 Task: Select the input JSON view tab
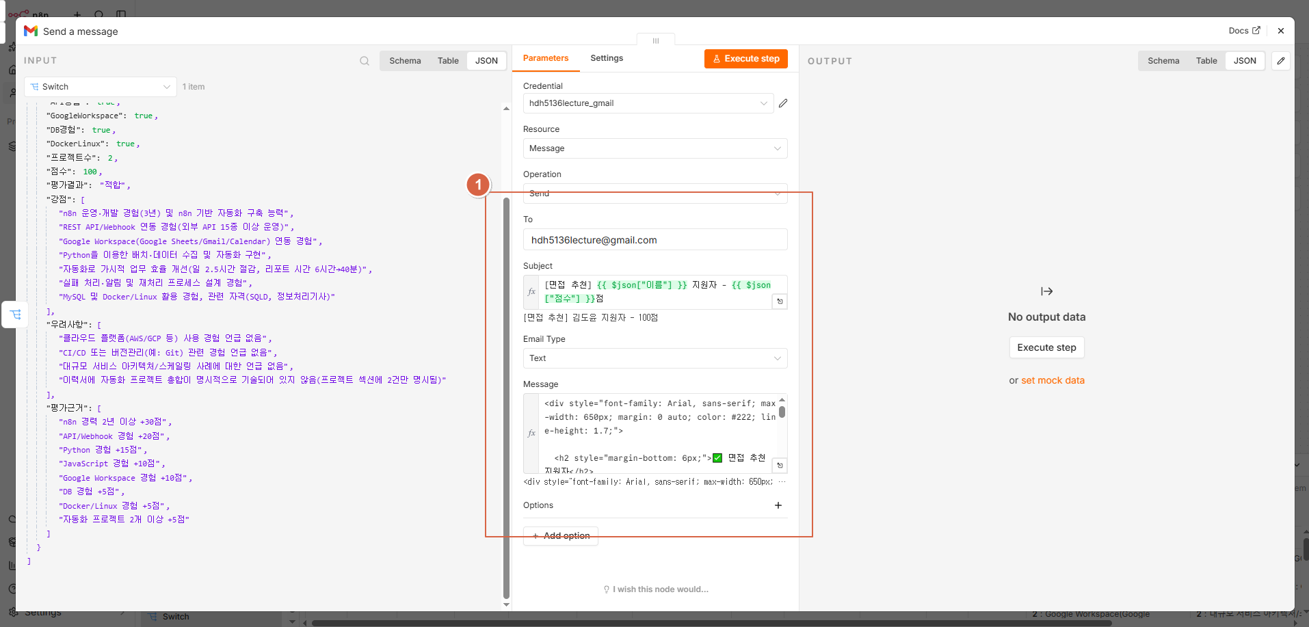click(x=486, y=61)
